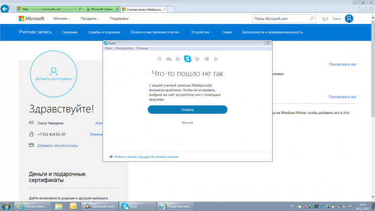
Task: Click the Office icon in Skype service row
Action: [159, 59]
